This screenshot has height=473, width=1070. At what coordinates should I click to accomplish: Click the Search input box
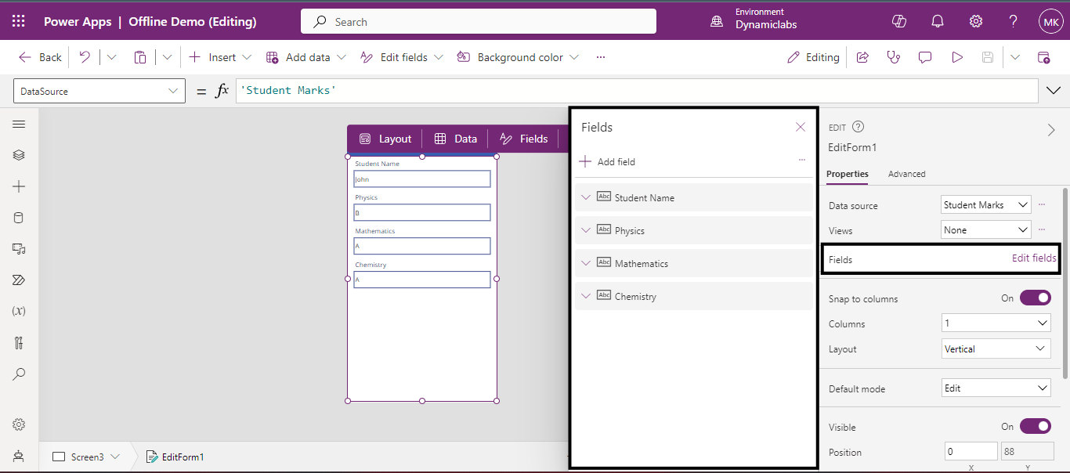[478, 22]
